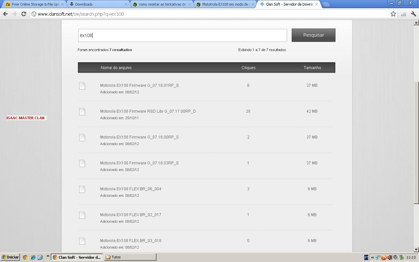This screenshot has height=262, width=419.
Task: Click file icon for FLEX BR_02_017
Action: 82,215
